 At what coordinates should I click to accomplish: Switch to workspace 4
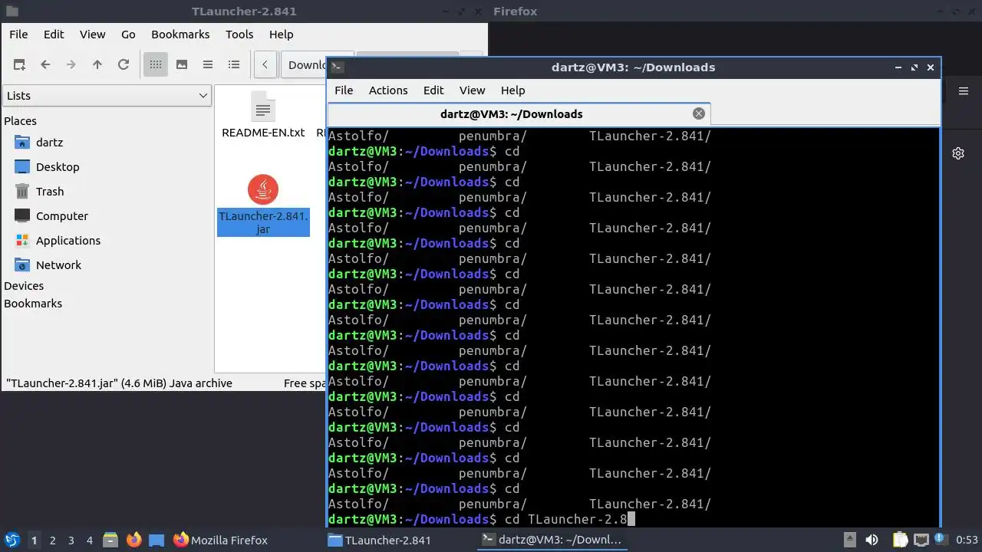coord(90,540)
